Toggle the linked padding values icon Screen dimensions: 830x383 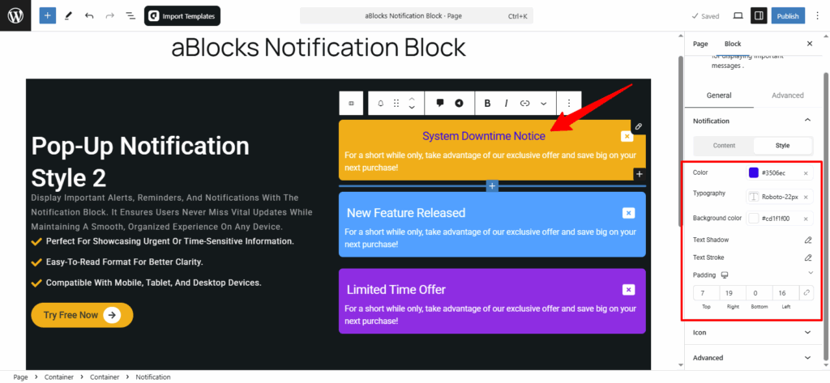tap(806, 293)
